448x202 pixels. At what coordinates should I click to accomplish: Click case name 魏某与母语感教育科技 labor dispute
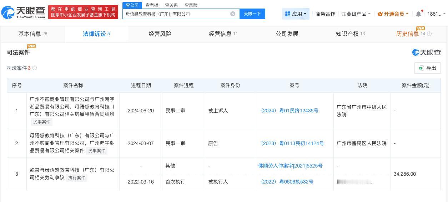tap(72, 174)
